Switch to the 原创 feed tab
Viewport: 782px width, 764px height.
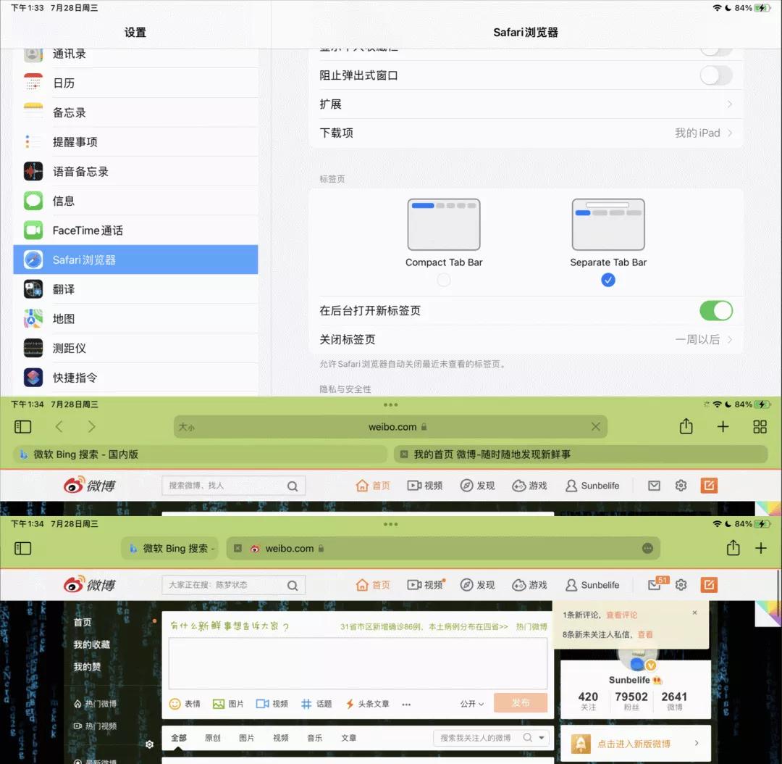pyautogui.click(x=212, y=737)
